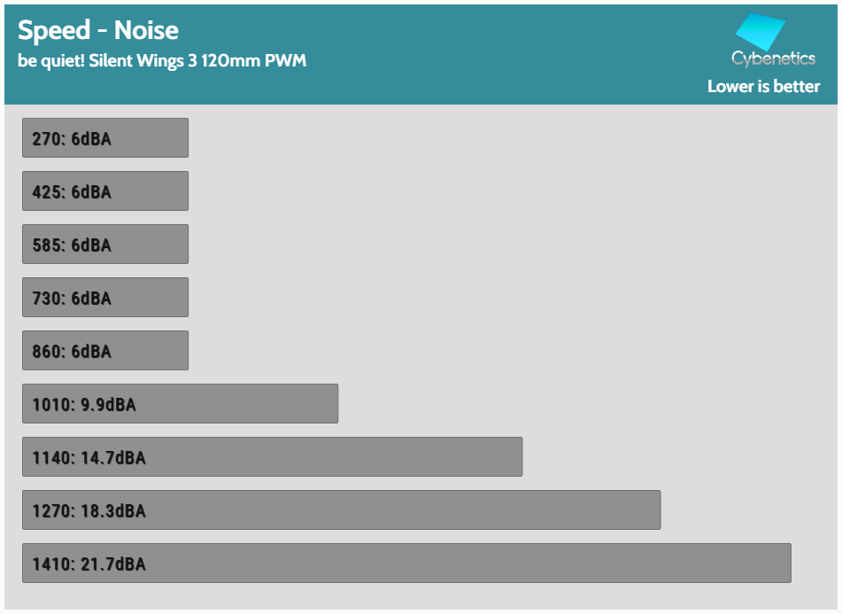Select the '1140: 14.7dBA' label text
842x614 pixels.
(89, 458)
